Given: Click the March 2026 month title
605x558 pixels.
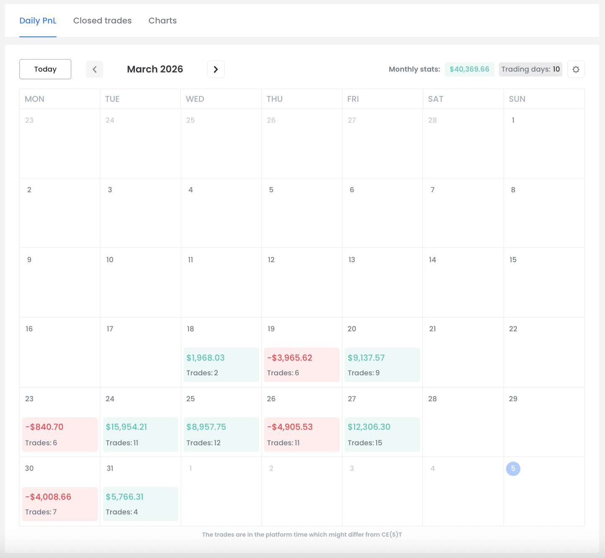Looking at the screenshot, I should [155, 69].
